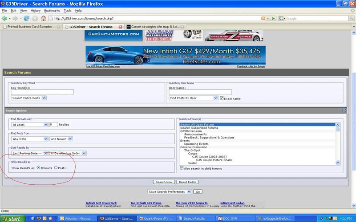Click the browser Back arrow button
The width and height of the screenshot is (356, 222).
4,18
